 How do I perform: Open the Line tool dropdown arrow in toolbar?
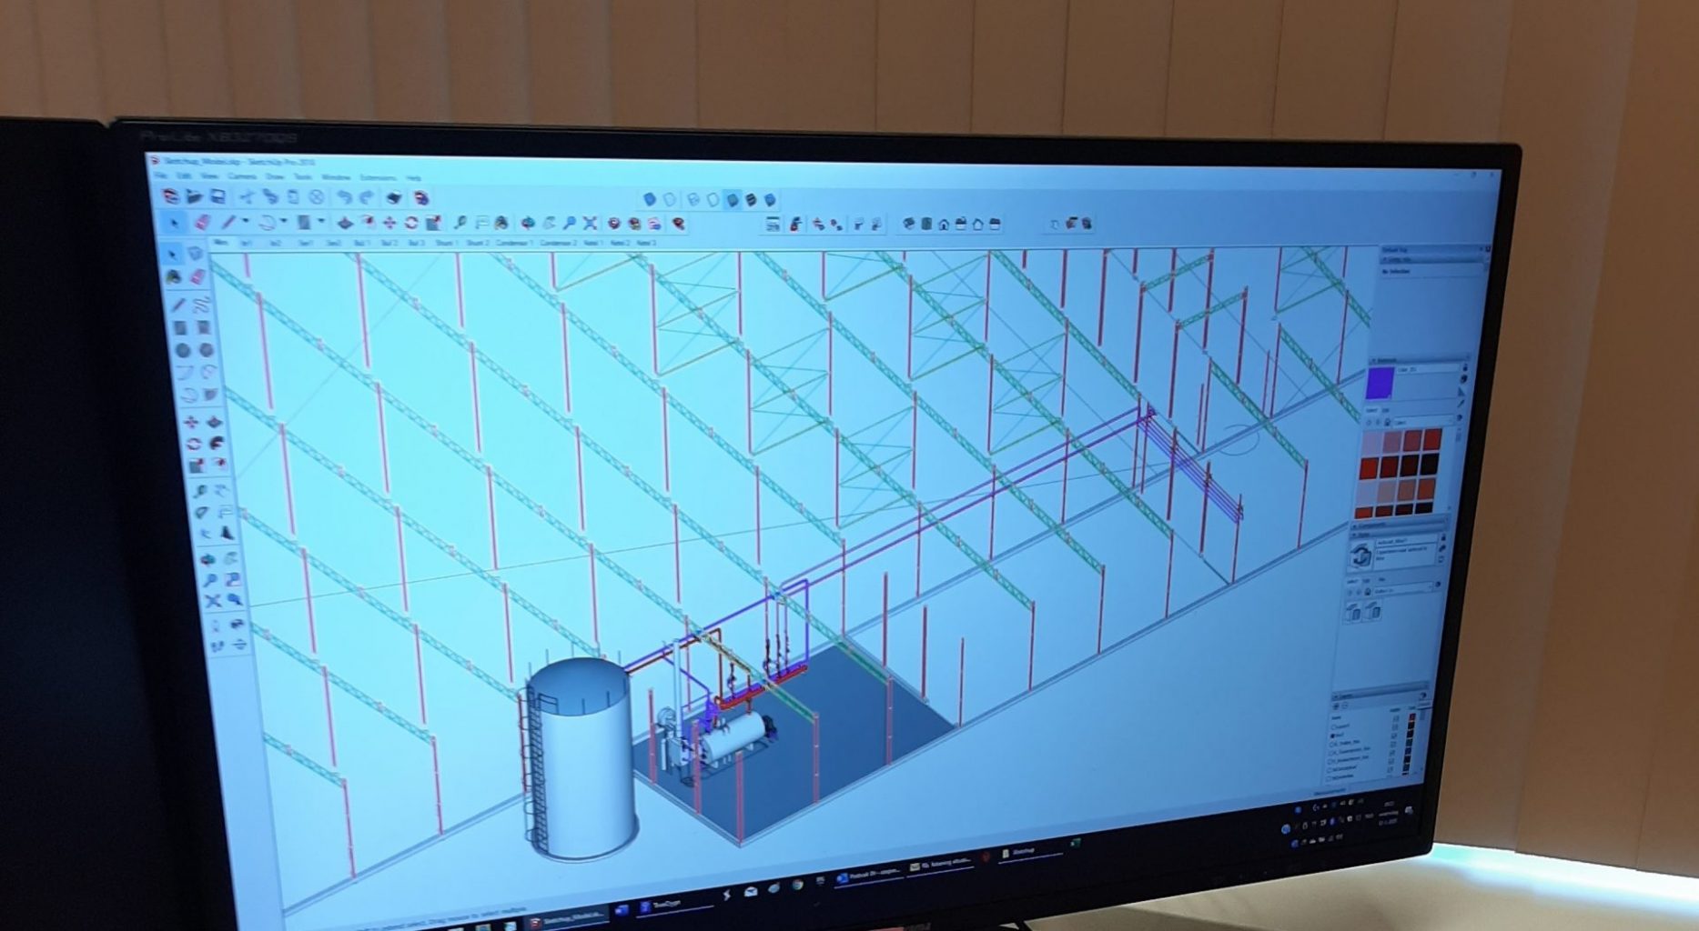(245, 222)
